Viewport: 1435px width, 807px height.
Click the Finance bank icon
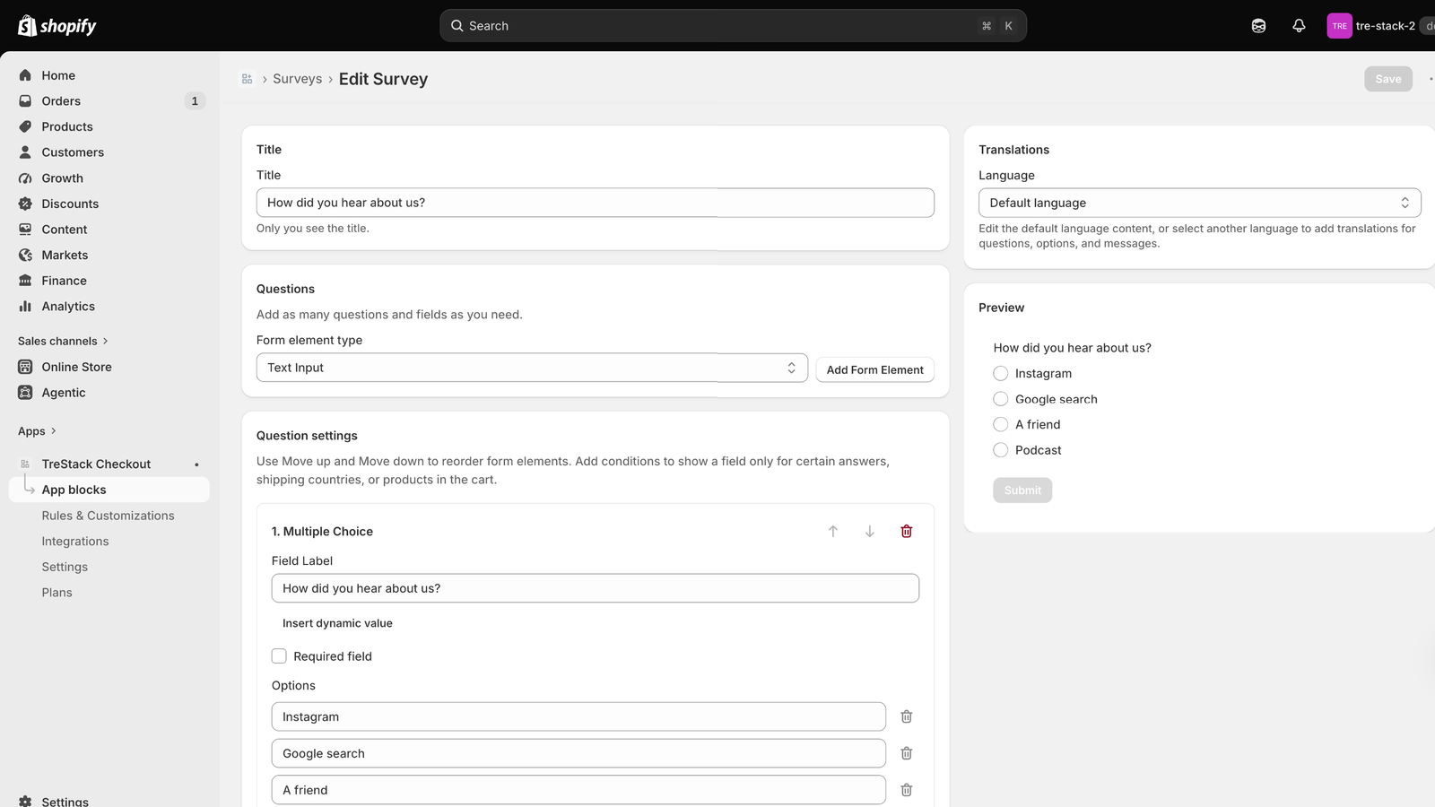click(25, 281)
